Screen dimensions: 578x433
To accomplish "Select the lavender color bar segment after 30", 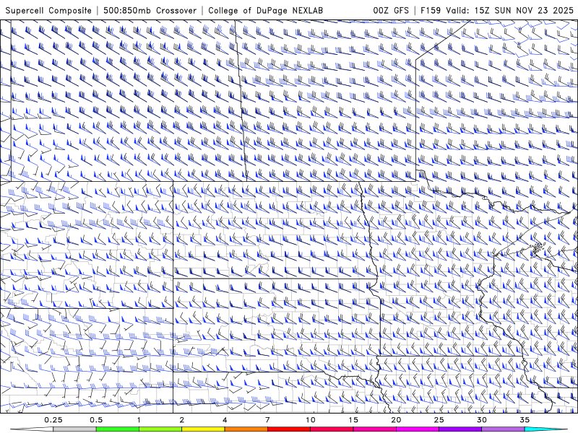I will (x=503, y=429).
